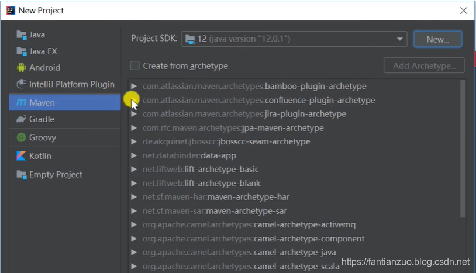Expand jbosscc-seam-archetype node

pos(133,141)
